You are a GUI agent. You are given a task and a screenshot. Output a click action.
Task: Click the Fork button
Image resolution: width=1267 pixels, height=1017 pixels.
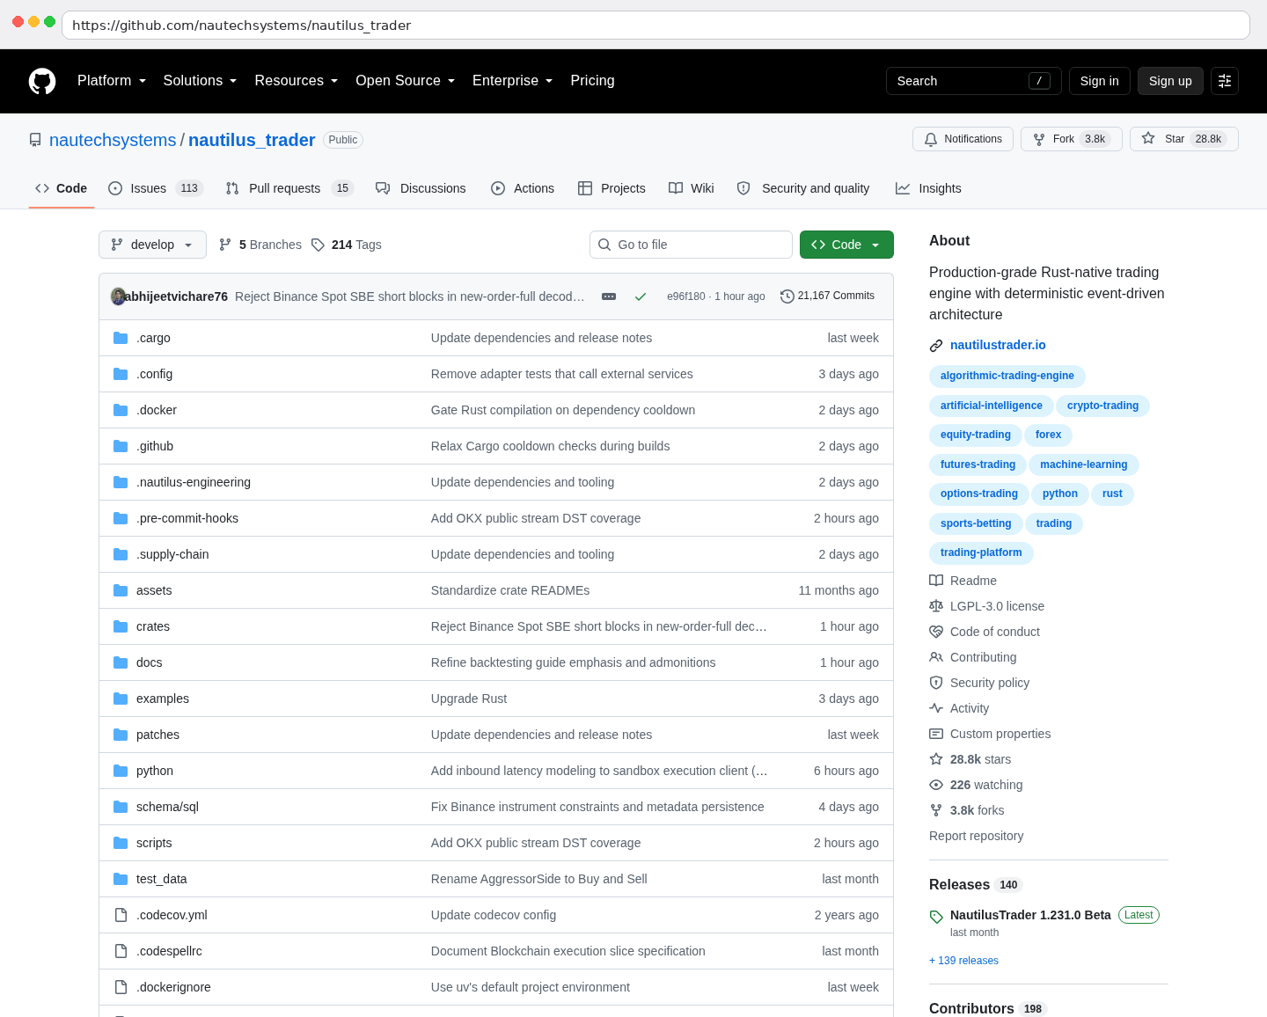(1072, 139)
